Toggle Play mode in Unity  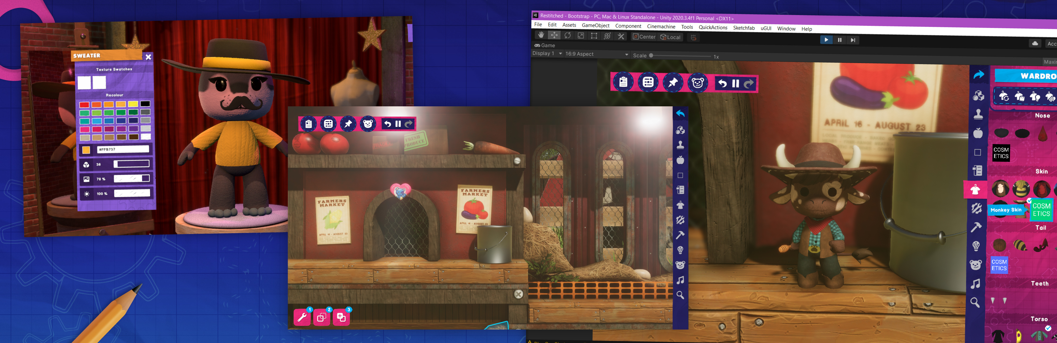pyautogui.click(x=826, y=40)
